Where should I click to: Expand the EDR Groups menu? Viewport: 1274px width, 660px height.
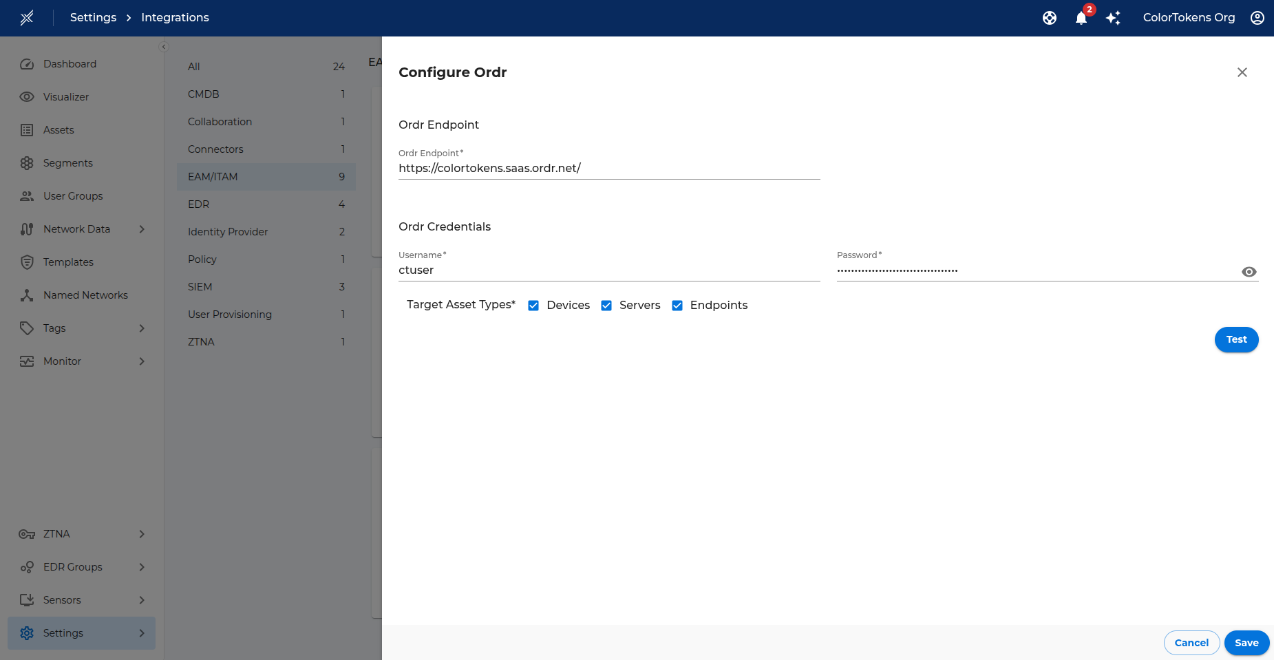tap(142, 566)
